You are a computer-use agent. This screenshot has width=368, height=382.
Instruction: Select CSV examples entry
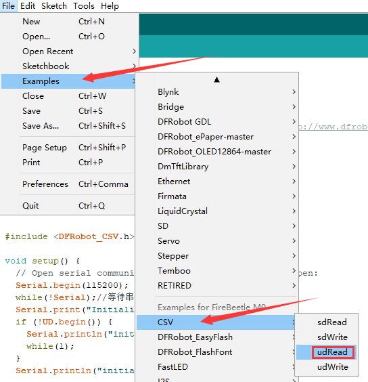216,322
